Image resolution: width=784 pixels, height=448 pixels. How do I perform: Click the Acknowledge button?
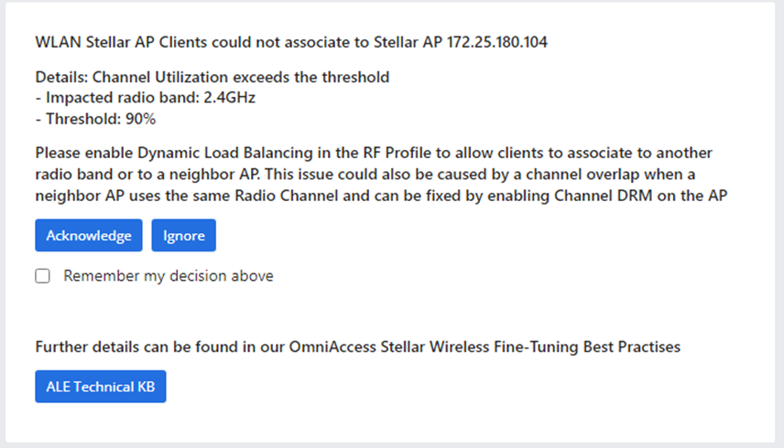tap(89, 236)
